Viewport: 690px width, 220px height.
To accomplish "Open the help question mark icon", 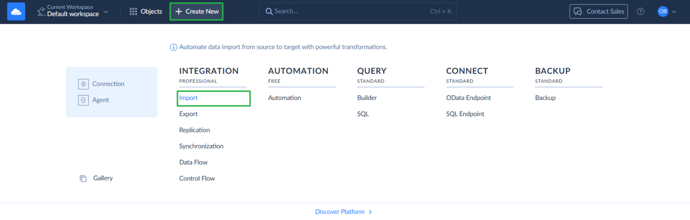I will coord(641,12).
